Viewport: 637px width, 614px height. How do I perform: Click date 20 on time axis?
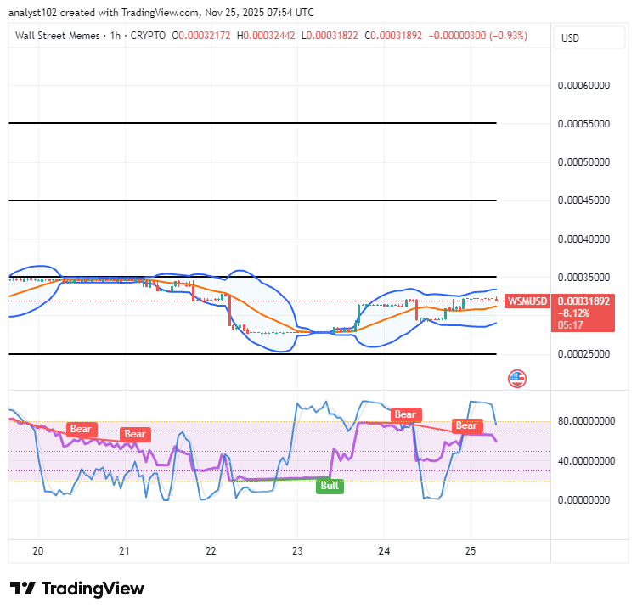coord(38,551)
